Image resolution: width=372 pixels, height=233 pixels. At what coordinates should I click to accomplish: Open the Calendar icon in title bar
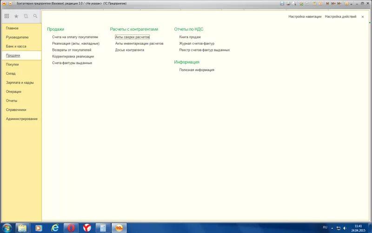[x=320, y=4]
